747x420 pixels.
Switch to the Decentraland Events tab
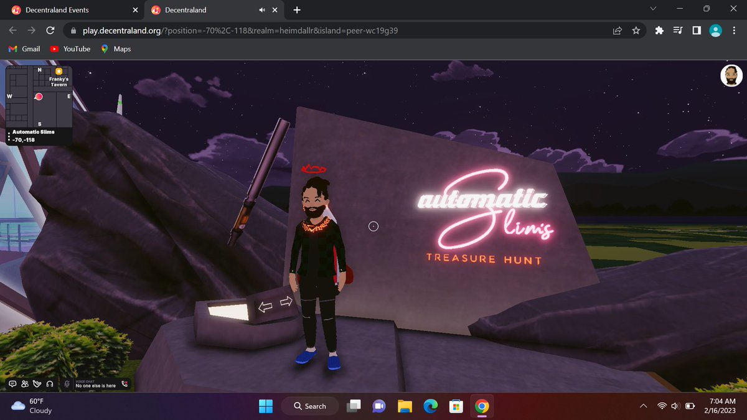pos(72,10)
